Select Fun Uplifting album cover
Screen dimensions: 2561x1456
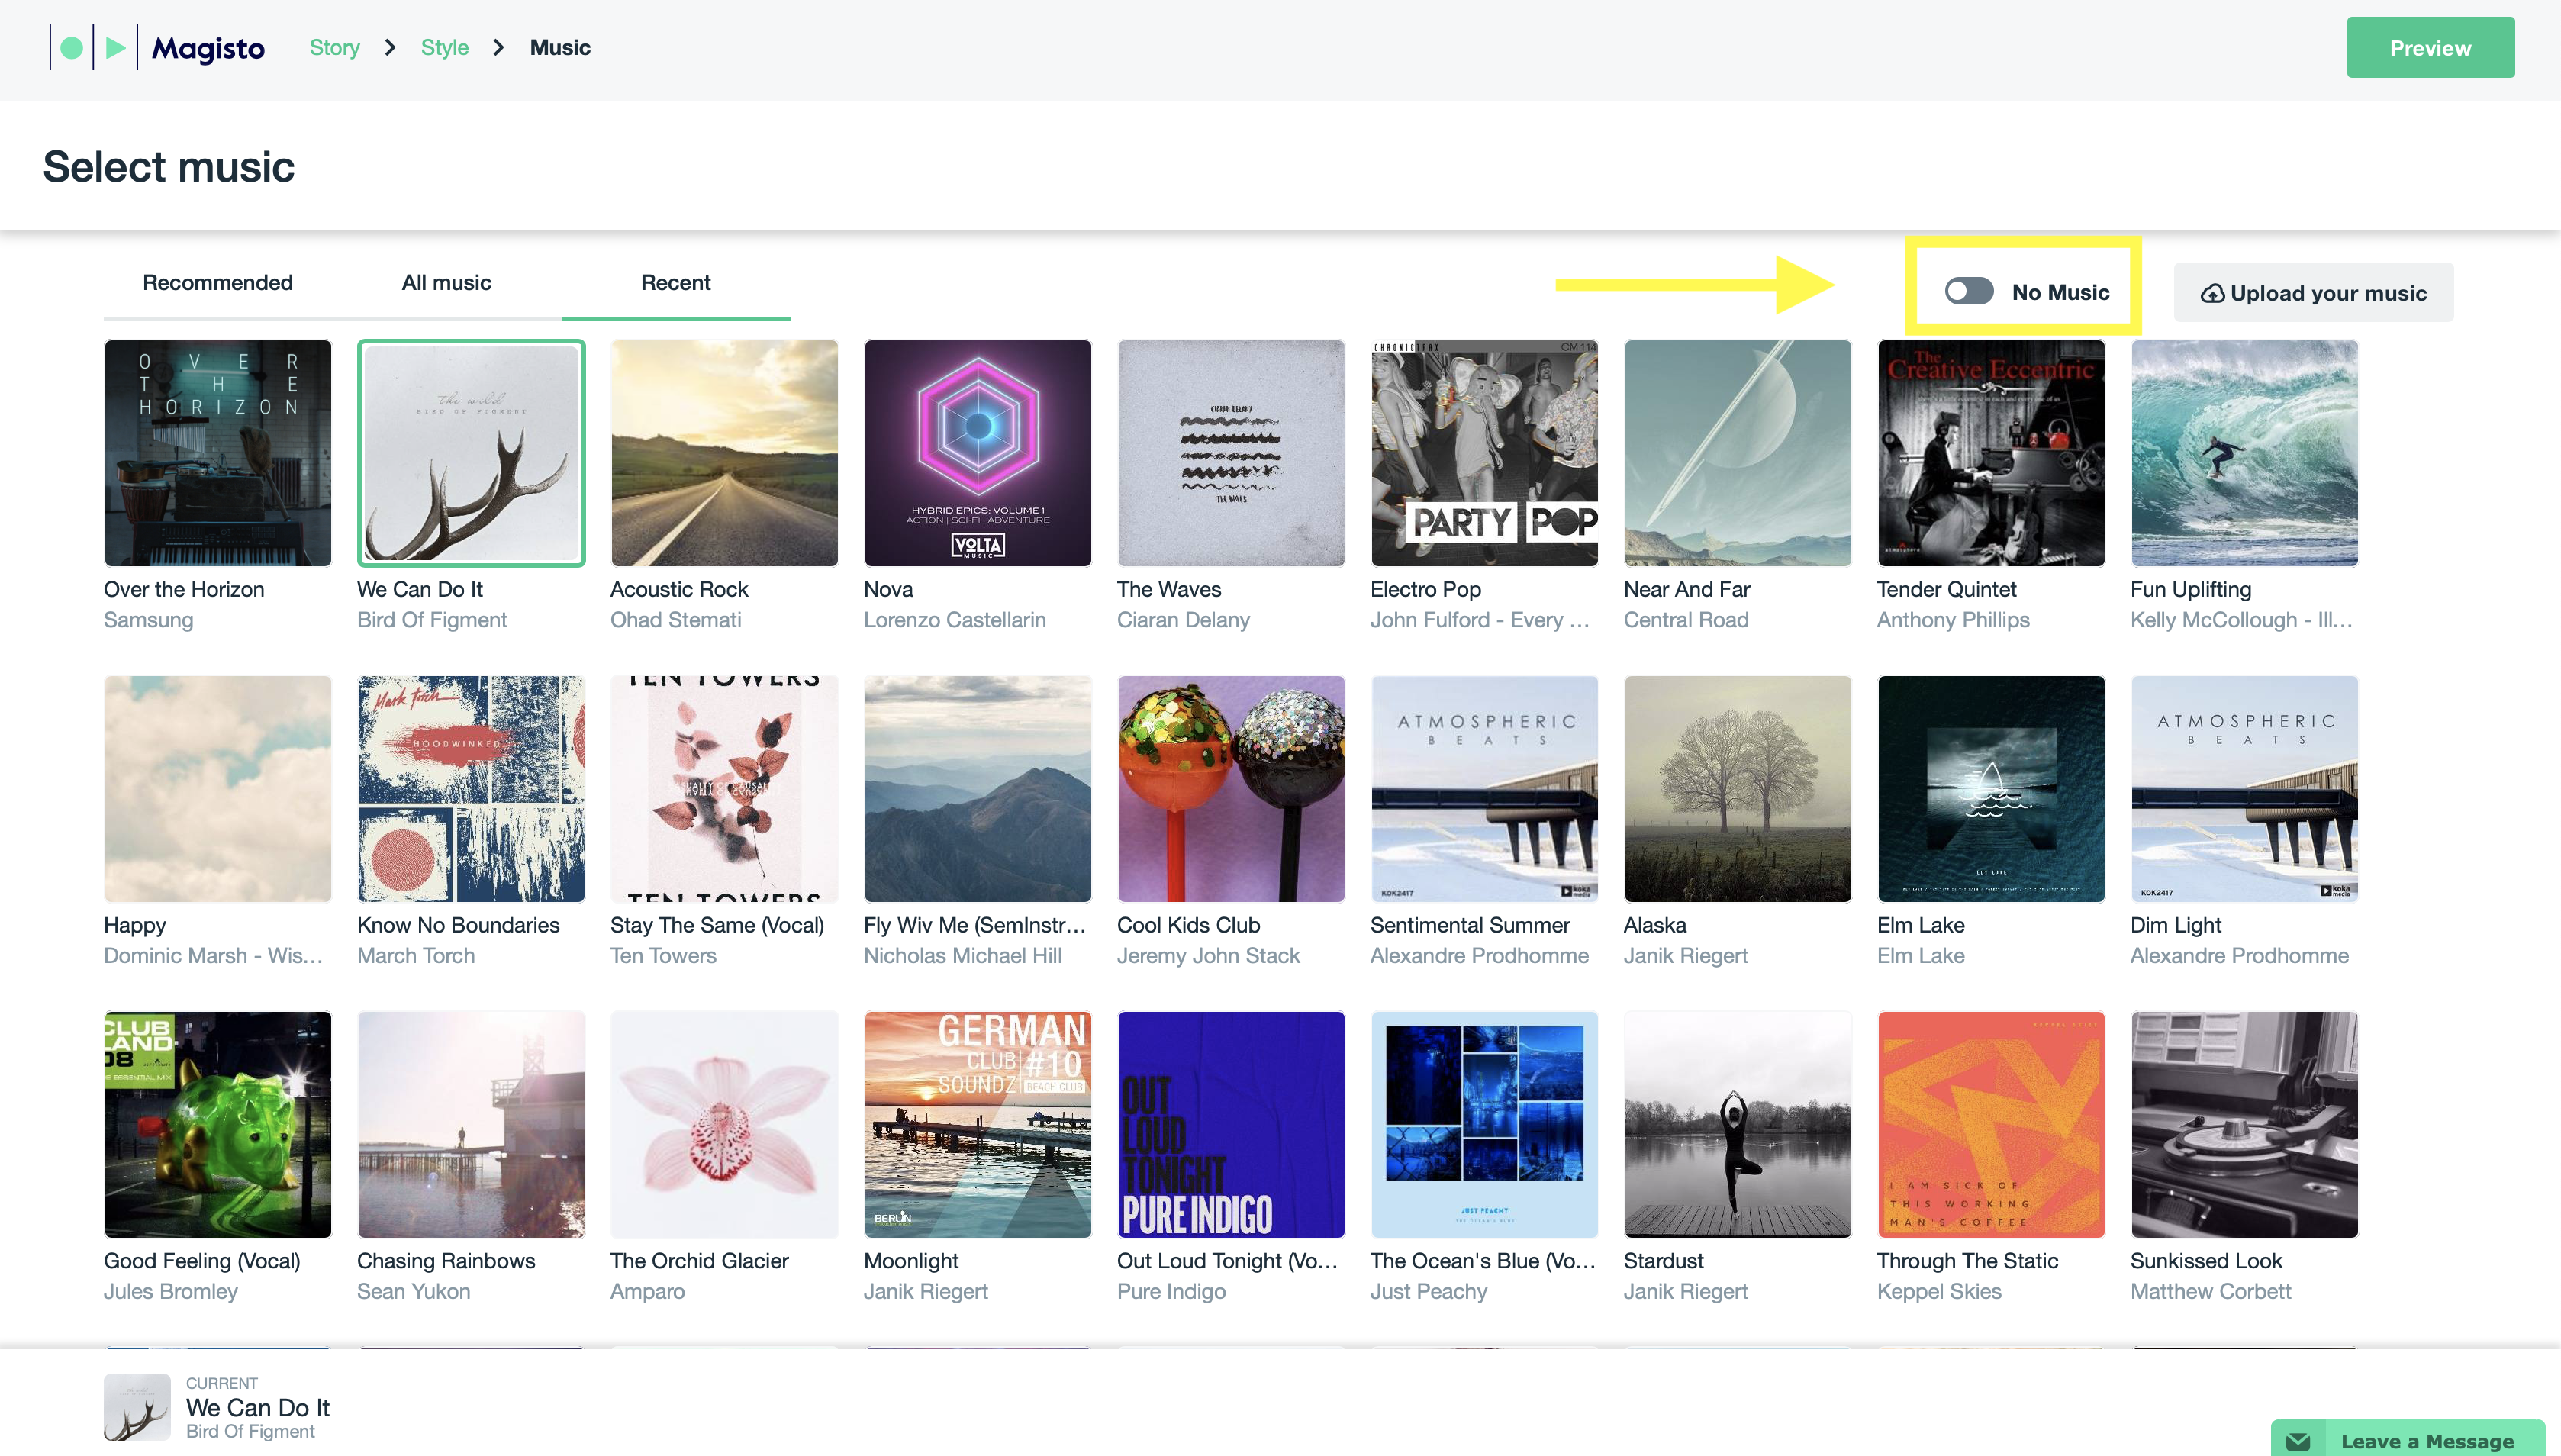click(2244, 453)
